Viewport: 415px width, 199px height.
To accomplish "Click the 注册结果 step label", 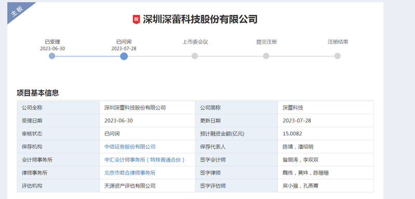I will (338, 42).
